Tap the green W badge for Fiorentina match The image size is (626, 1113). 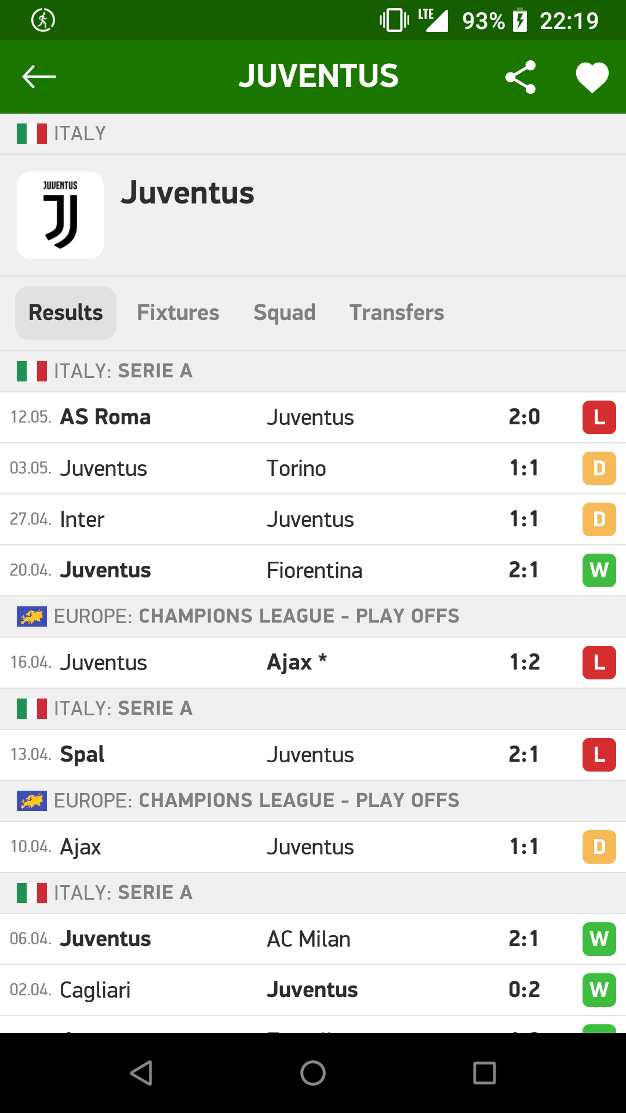click(x=599, y=570)
